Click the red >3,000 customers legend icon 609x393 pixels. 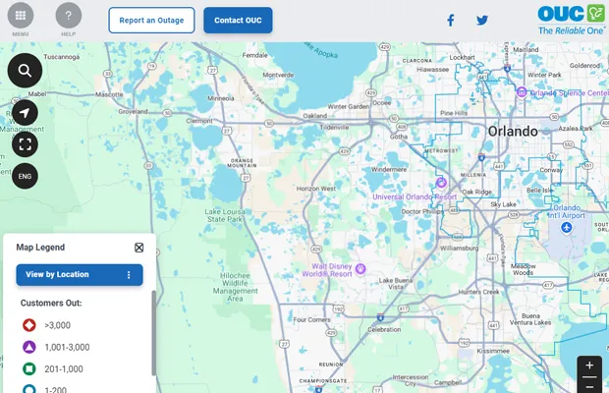pos(29,324)
